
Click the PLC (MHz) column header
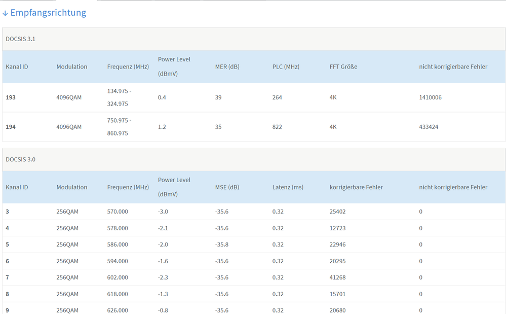point(286,66)
